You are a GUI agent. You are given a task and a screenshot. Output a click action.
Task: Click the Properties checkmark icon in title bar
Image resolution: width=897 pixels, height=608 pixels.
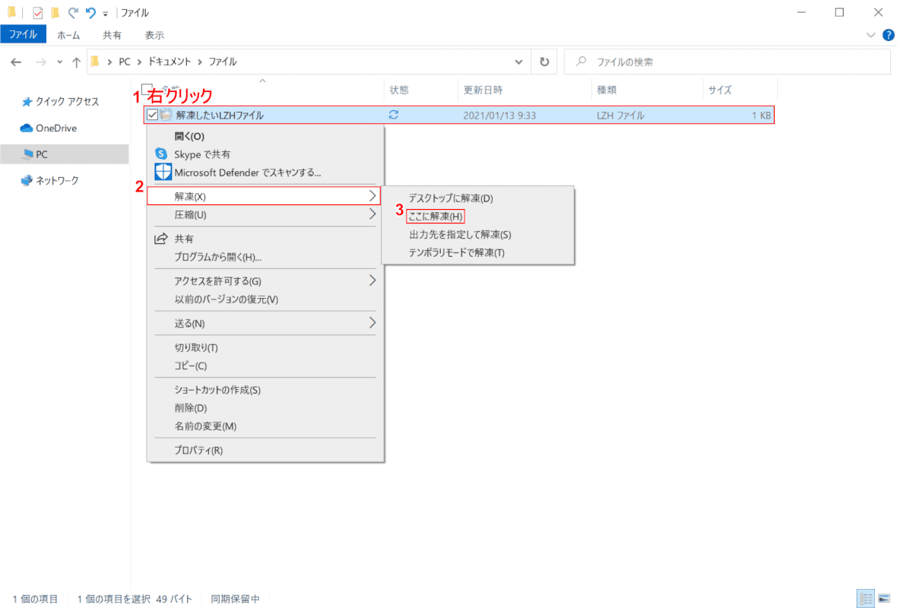[x=37, y=13]
